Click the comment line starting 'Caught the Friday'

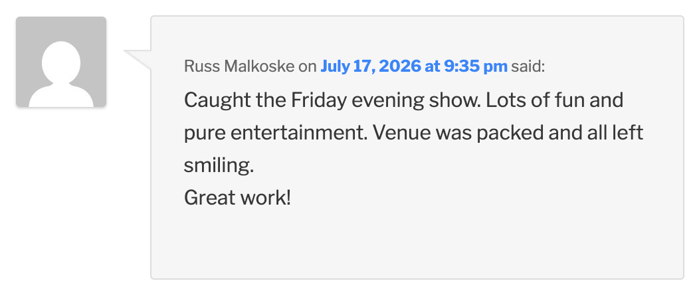point(403,100)
